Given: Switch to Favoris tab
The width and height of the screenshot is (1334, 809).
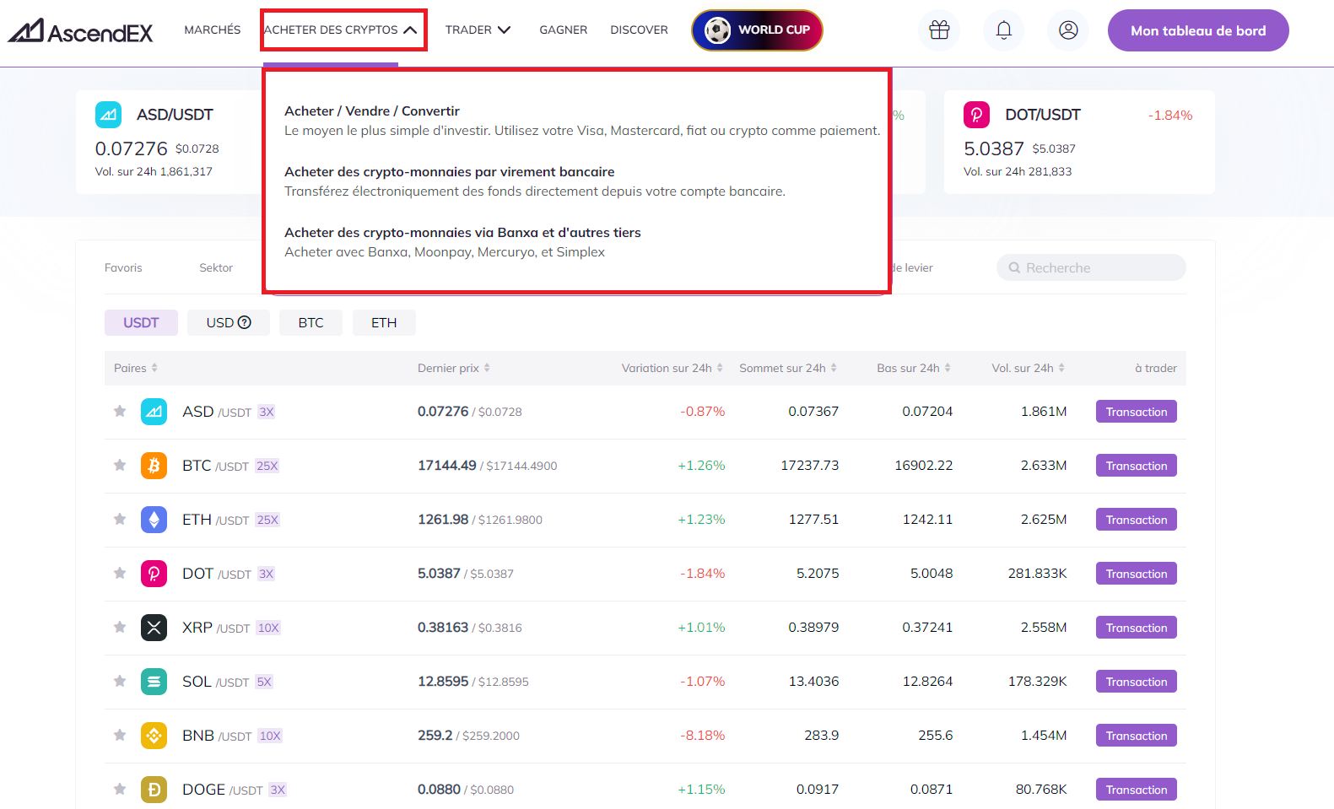Looking at the screenshot, I should (x=123, y=267).
